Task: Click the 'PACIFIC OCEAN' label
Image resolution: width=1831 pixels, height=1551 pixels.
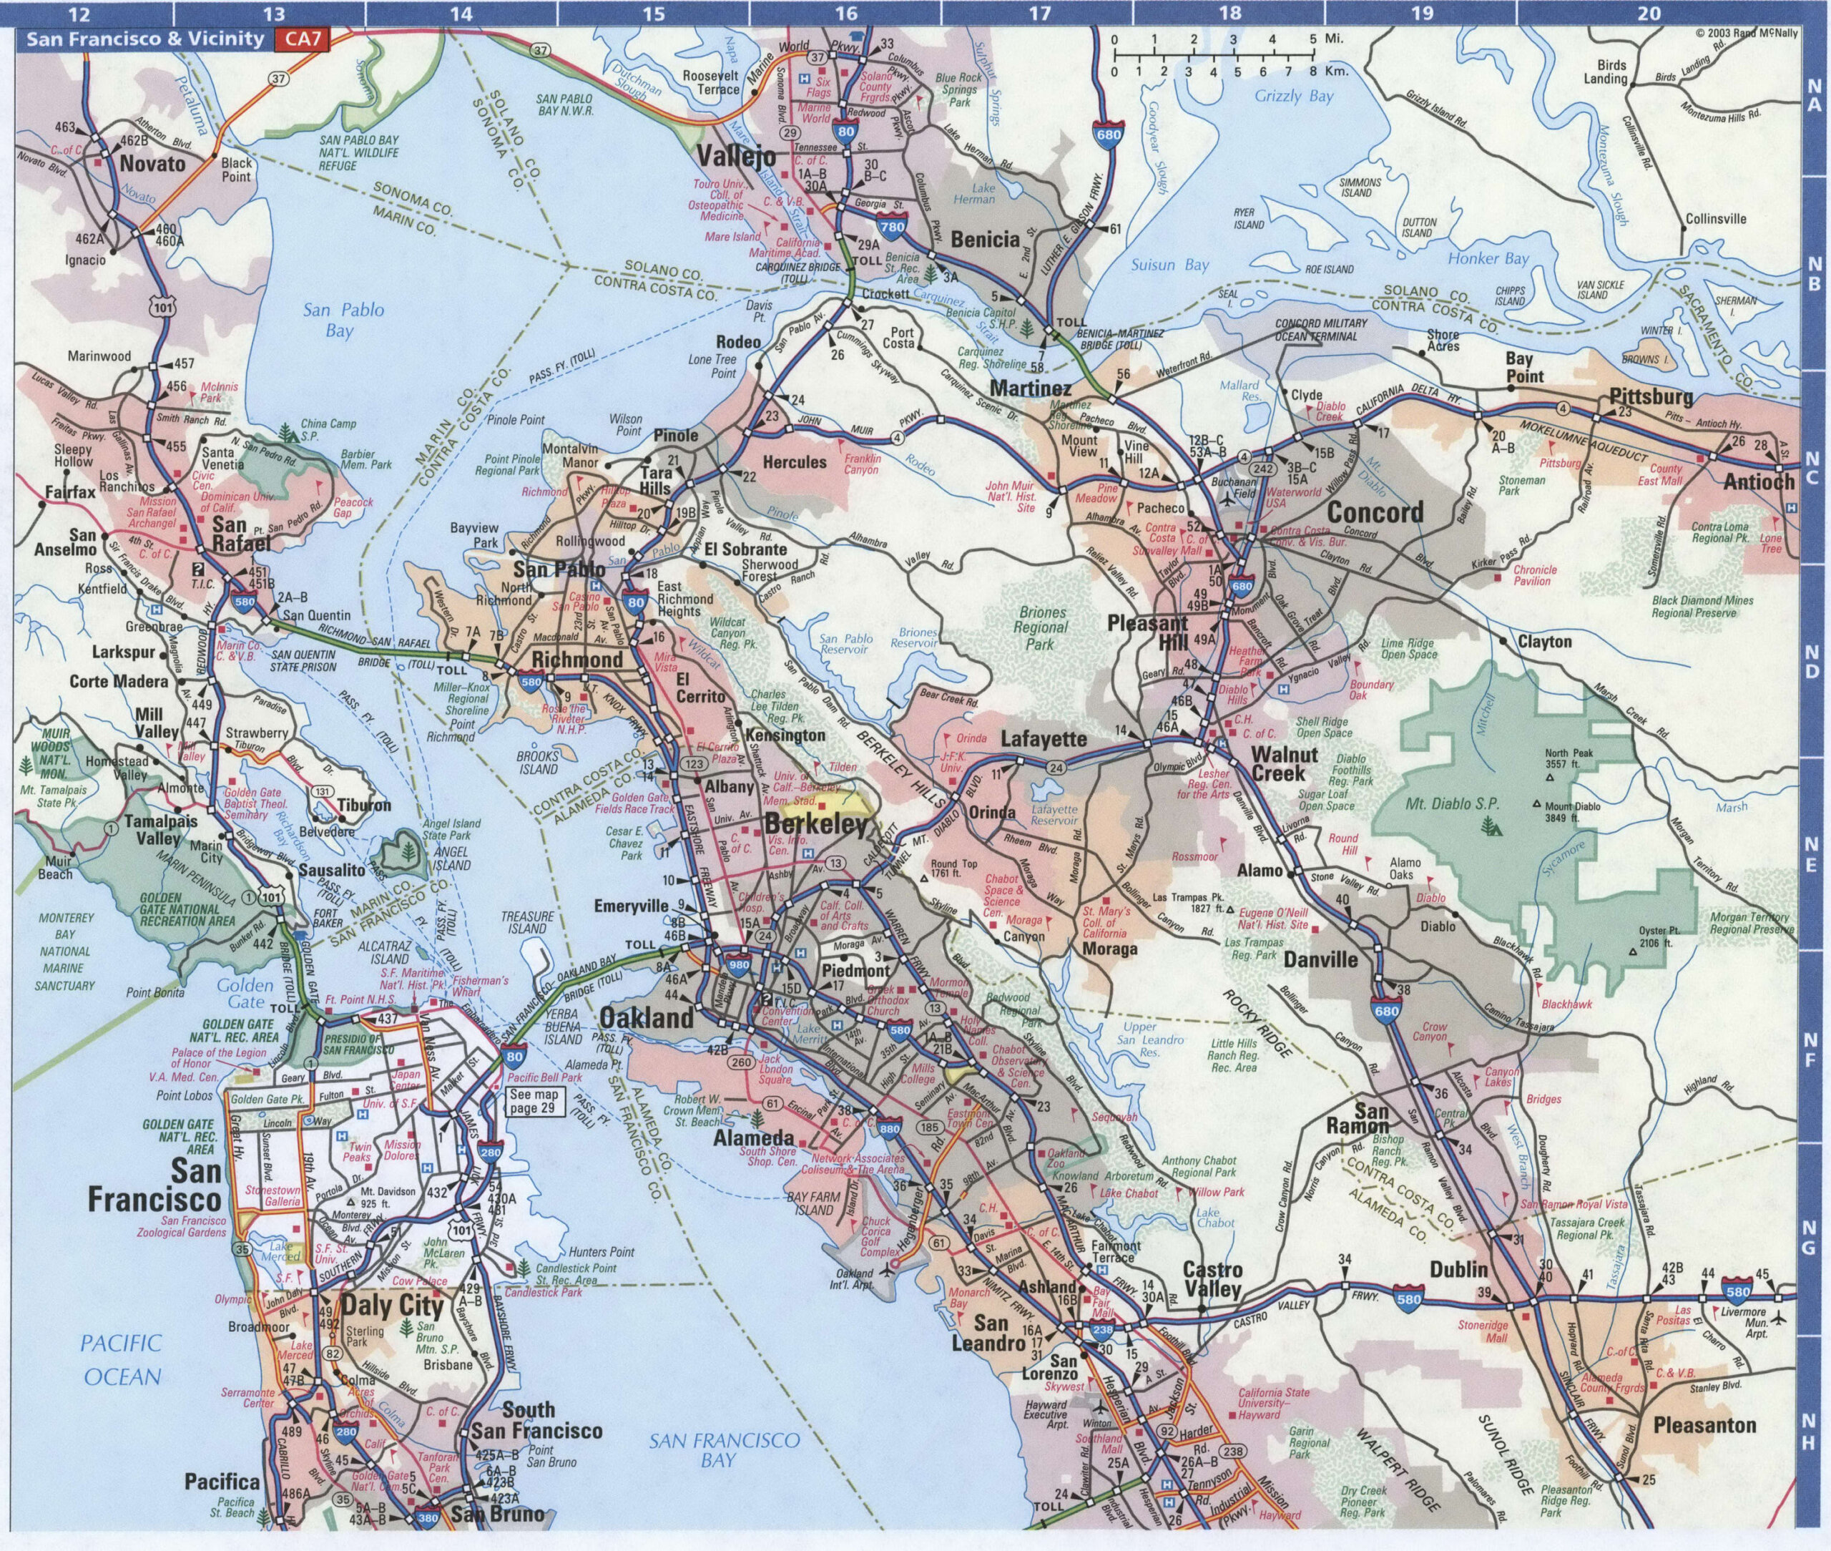Action: (x=122, y=1359)
